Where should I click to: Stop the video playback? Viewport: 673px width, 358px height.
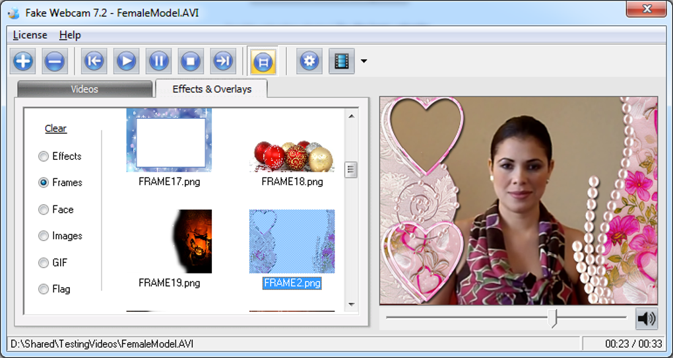click(191, 61)
